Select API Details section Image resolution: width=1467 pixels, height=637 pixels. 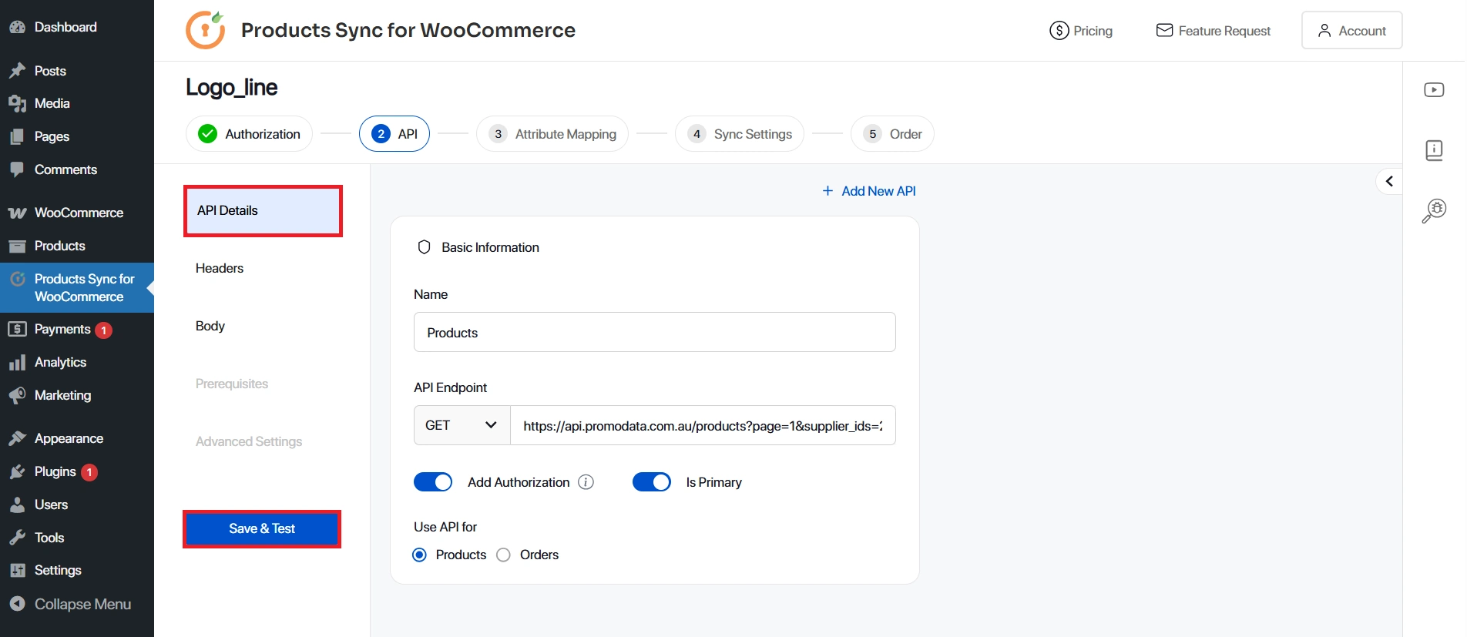pos(263,211)
